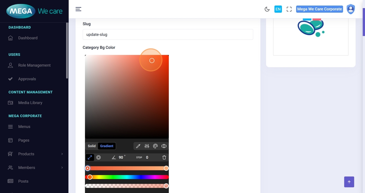Open Media Library from the sidebar

point(30,103)
